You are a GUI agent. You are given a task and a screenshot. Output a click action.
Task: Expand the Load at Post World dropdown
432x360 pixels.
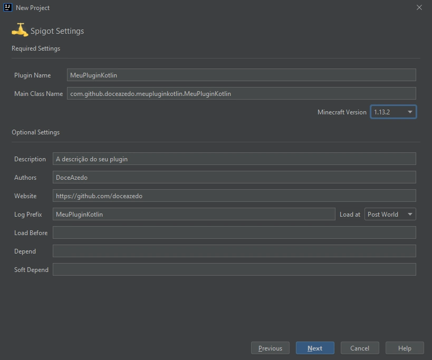(390, 214)
